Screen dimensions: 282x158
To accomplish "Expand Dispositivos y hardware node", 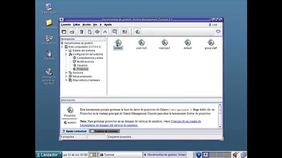I will (66, 80).
